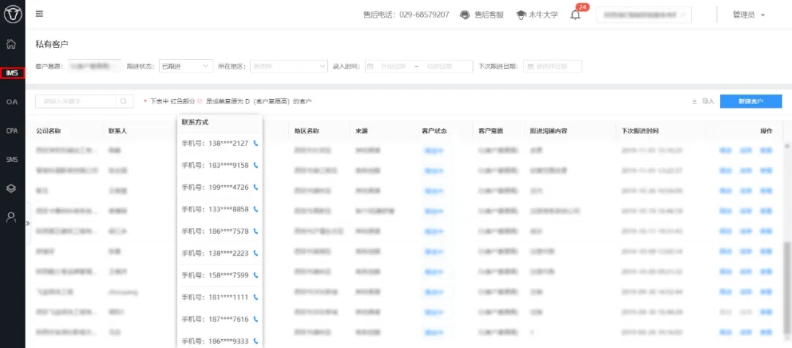Call phone icon for 183****9158

click(256, 165)
